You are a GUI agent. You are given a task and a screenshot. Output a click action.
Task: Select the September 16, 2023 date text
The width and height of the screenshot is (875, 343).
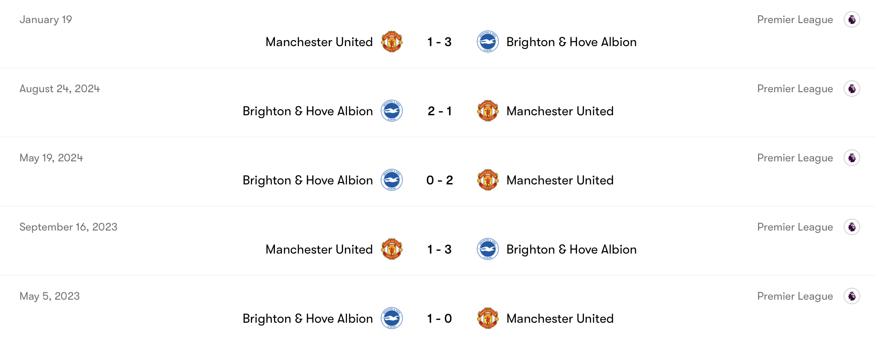pyautogui.click(x=68, y=227)
